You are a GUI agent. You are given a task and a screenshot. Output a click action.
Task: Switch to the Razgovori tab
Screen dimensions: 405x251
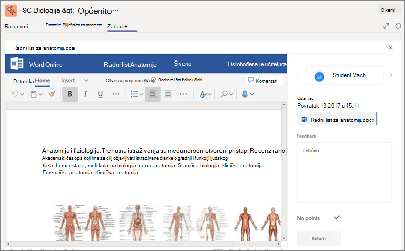tap(16, 27)
